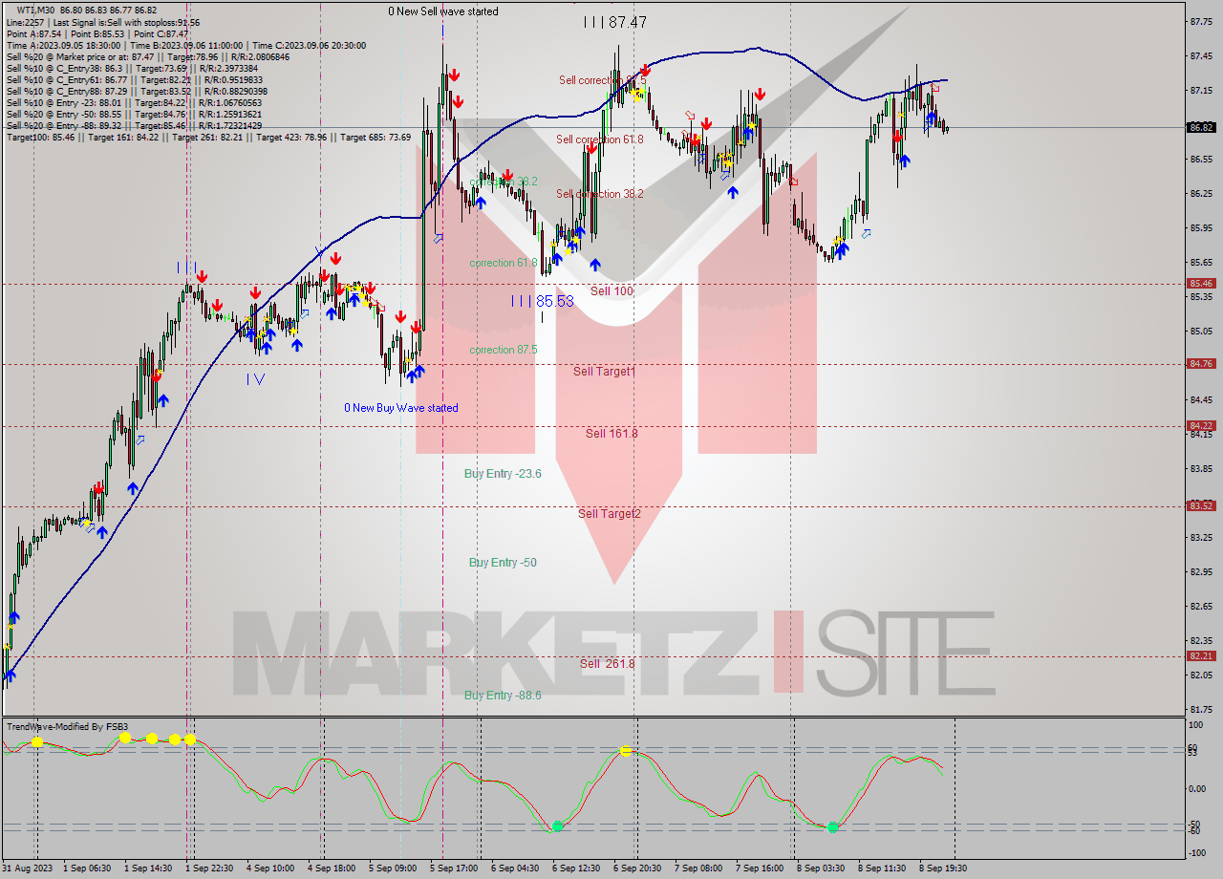
Task: Click the 81.75 price axis value
Action: point(1201,709)
